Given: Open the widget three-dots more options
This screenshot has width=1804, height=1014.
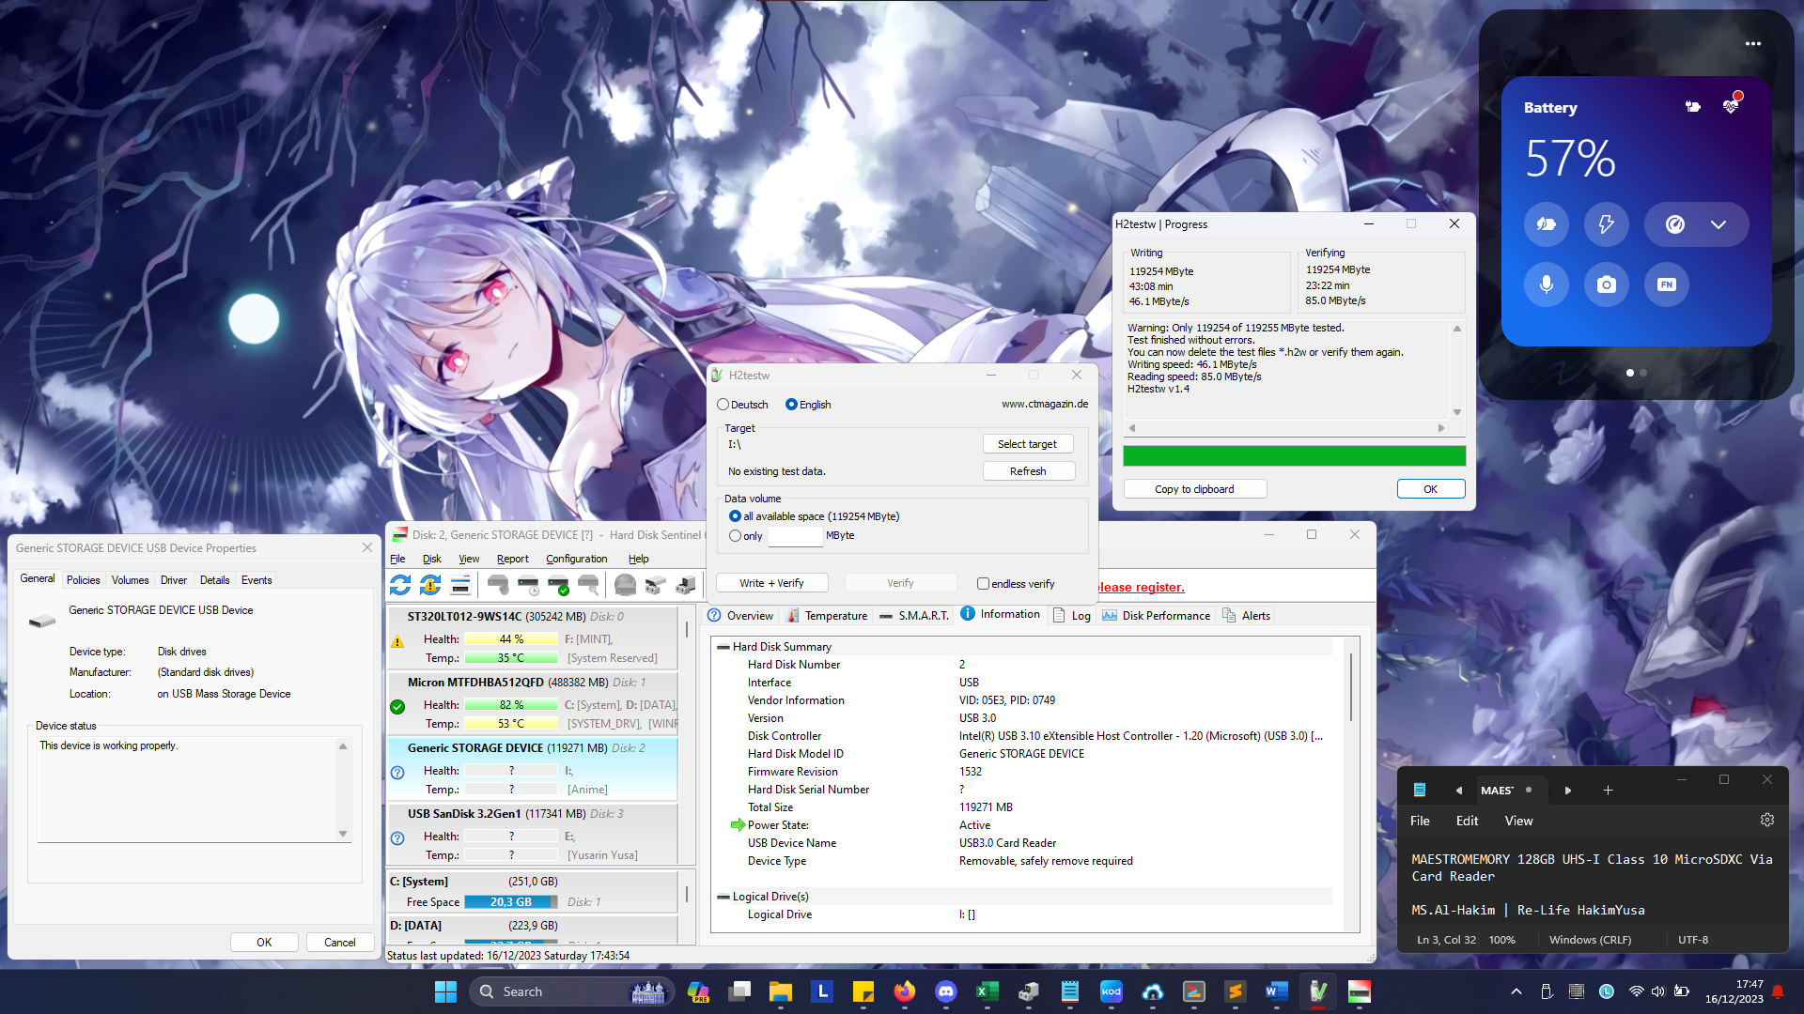Looking at the screenshot, I should (x=1753, y=44).
